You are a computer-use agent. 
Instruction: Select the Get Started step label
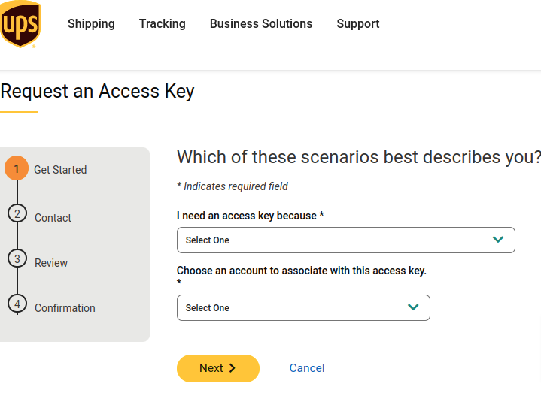pos(60,170)
